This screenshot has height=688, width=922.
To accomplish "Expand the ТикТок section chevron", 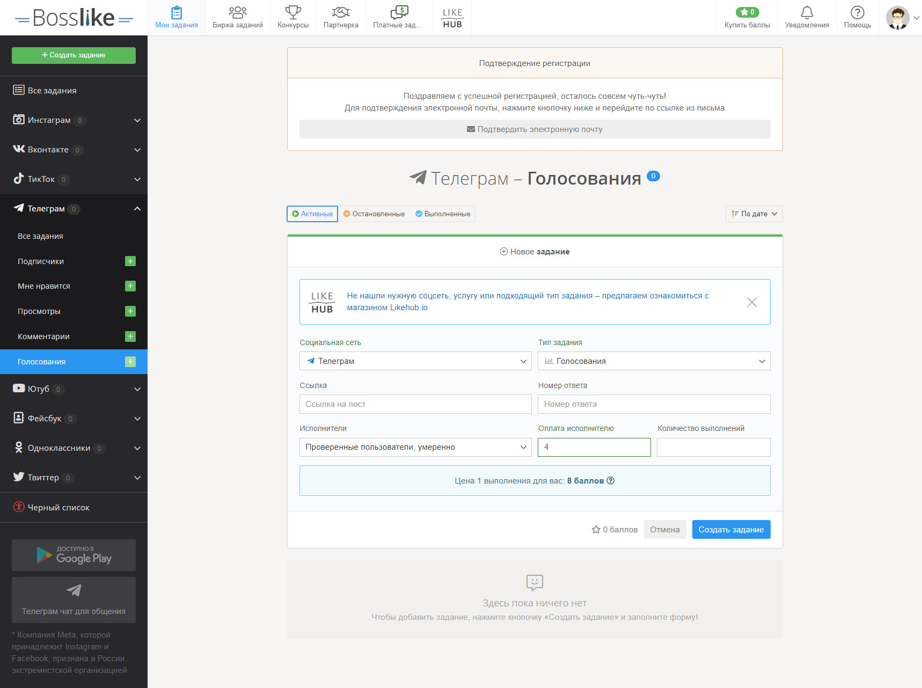I will tap(137, 179).
